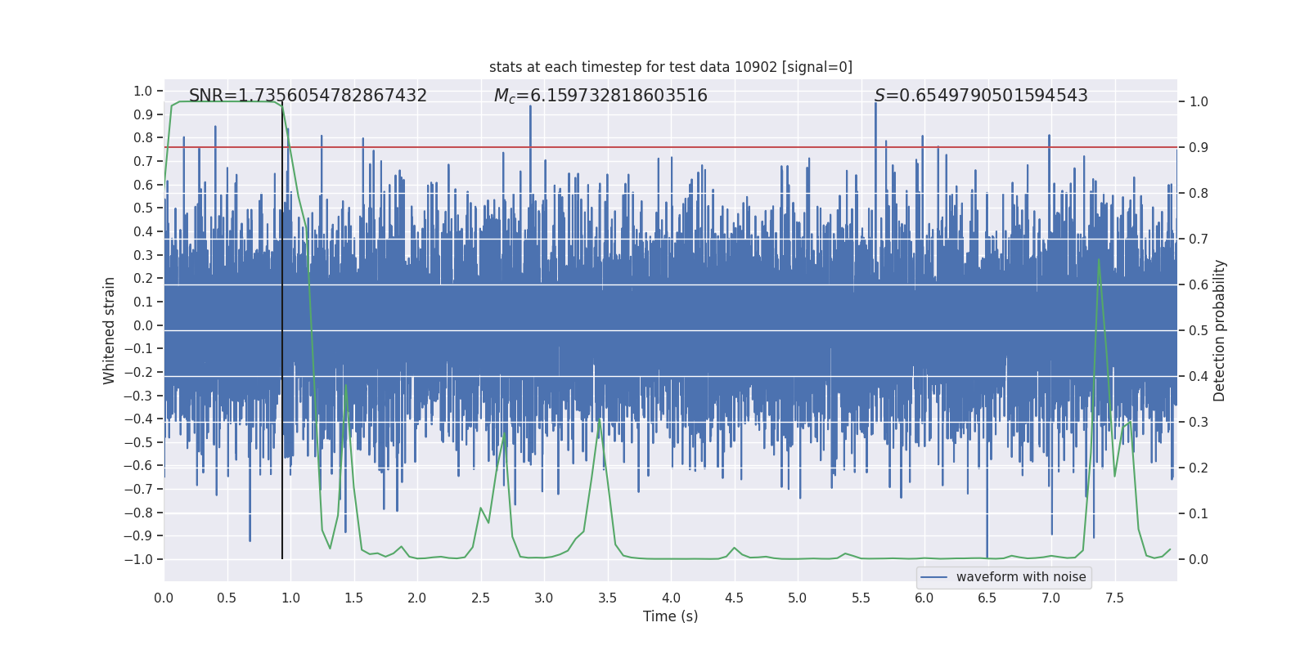Select the S=0.6549790501594543 annotation

pos(981,96)
